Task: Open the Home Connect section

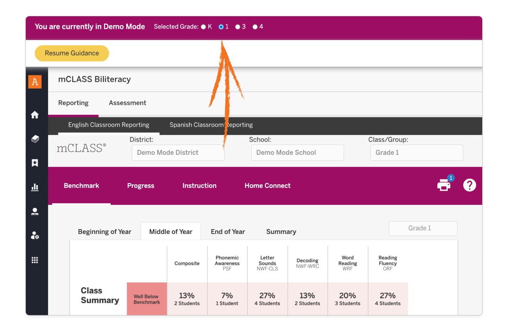Action: 267,185
